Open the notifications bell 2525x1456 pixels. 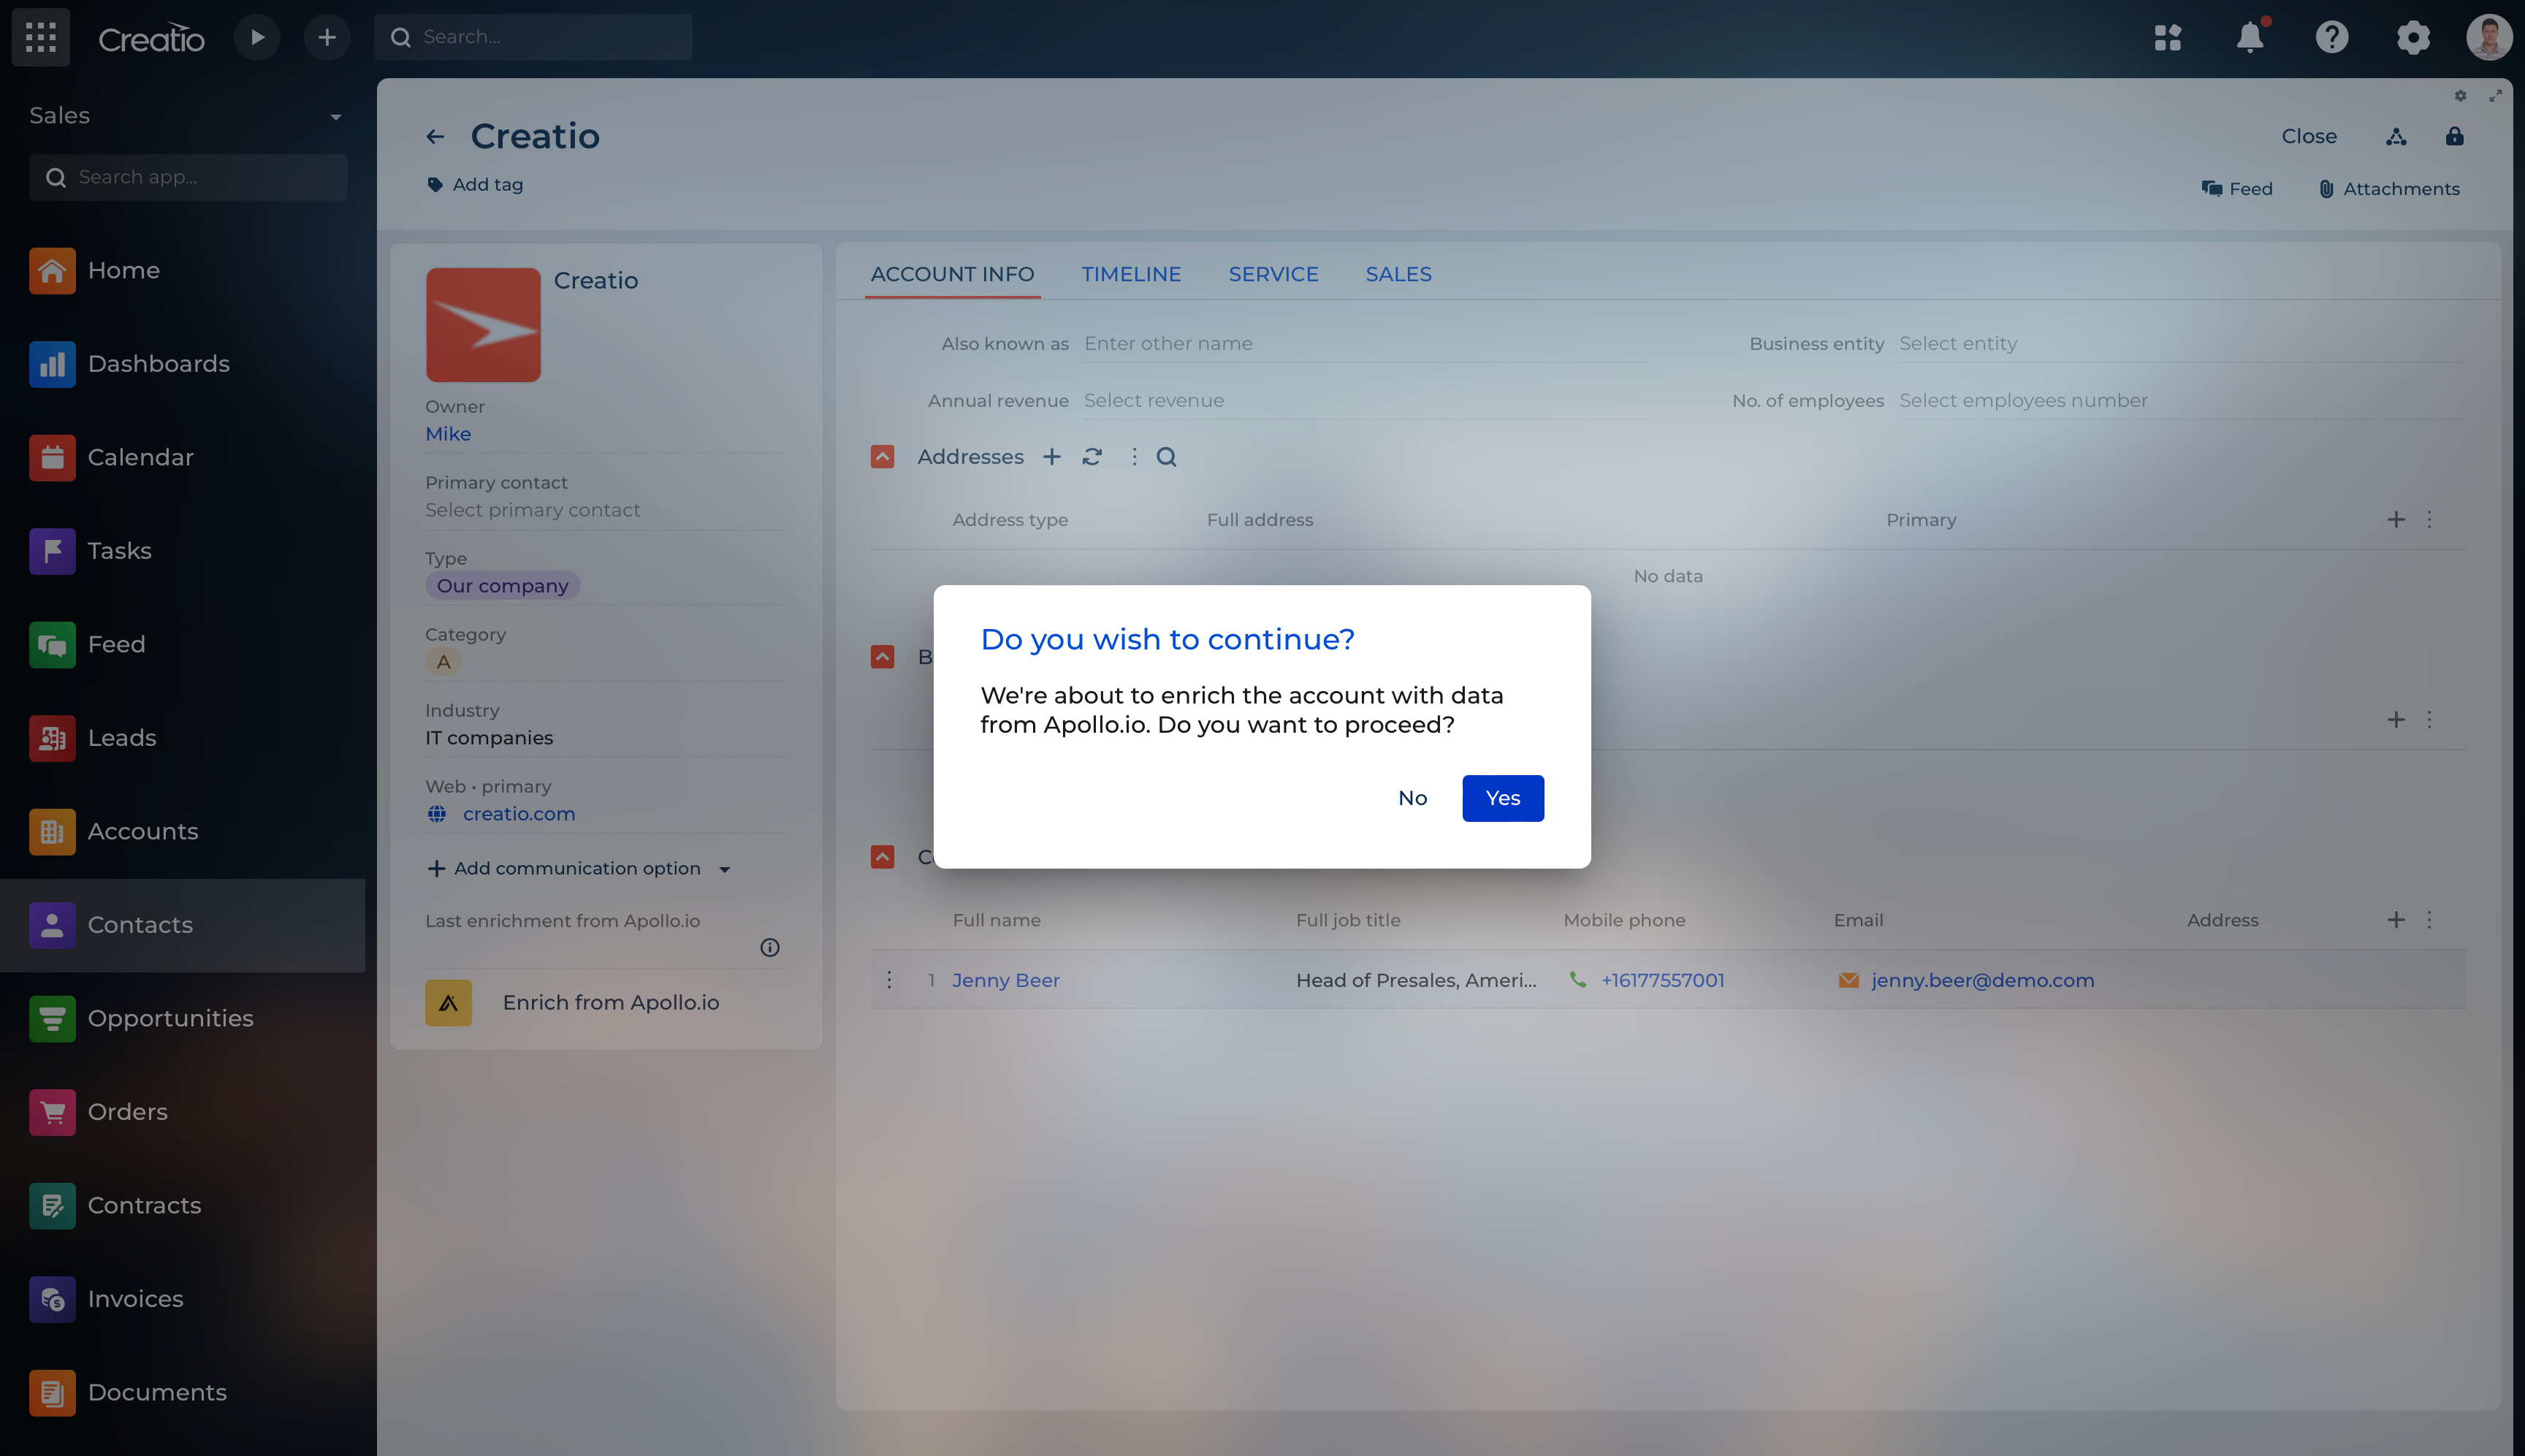[2249, 37]
